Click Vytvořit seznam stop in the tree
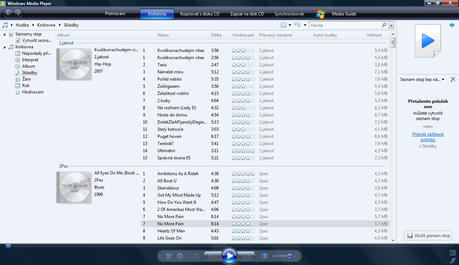Image resolution: width=459 pixels, height=265 pixels. (x=37, y=40)
